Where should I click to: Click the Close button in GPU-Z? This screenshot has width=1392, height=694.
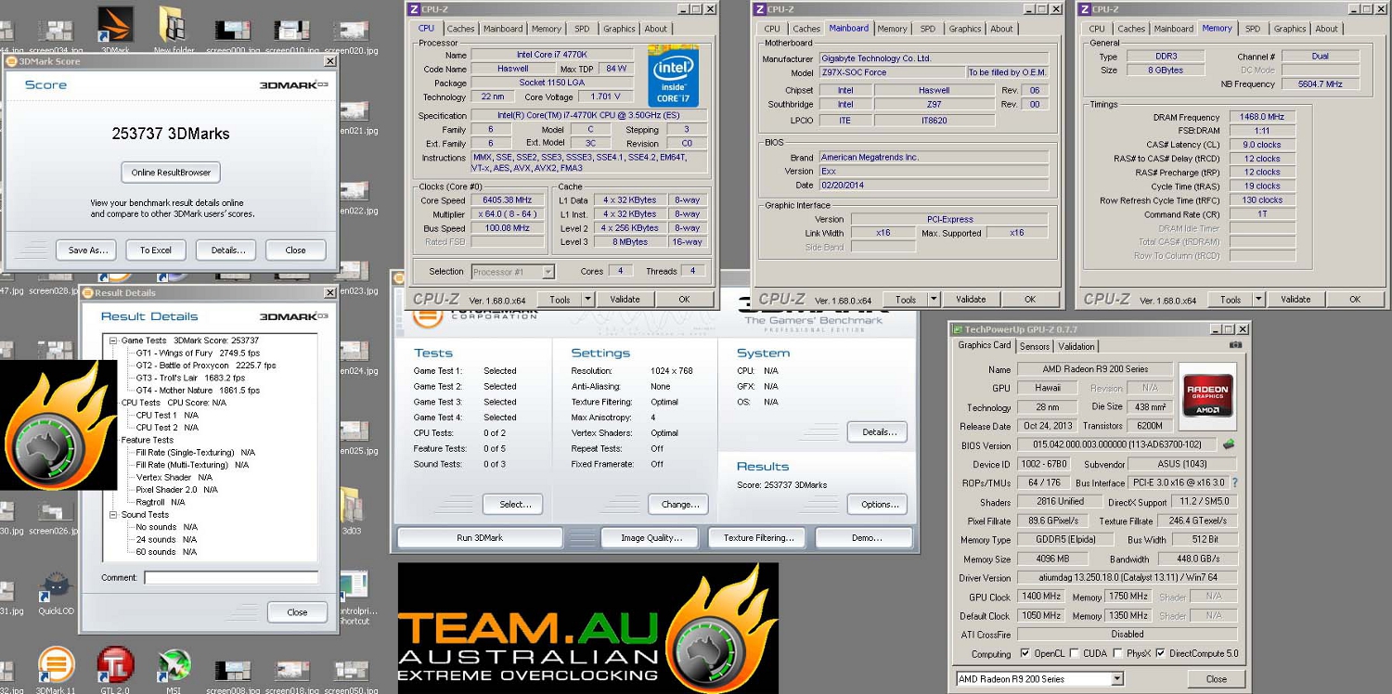(x=1216, y=679)
